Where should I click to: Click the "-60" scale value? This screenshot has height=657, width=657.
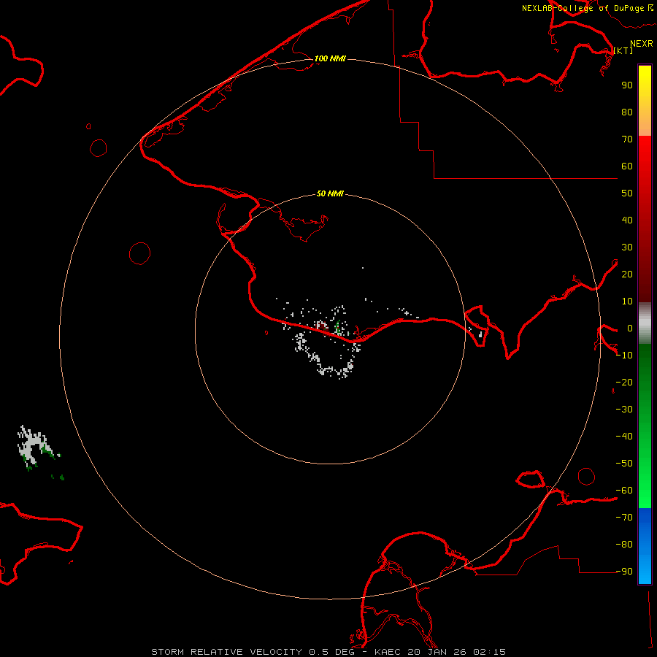pos(624,491)
